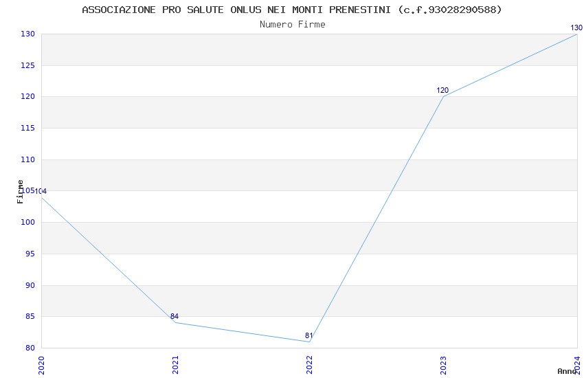Click the x-axis year label '2020'

tap(41, 366)
